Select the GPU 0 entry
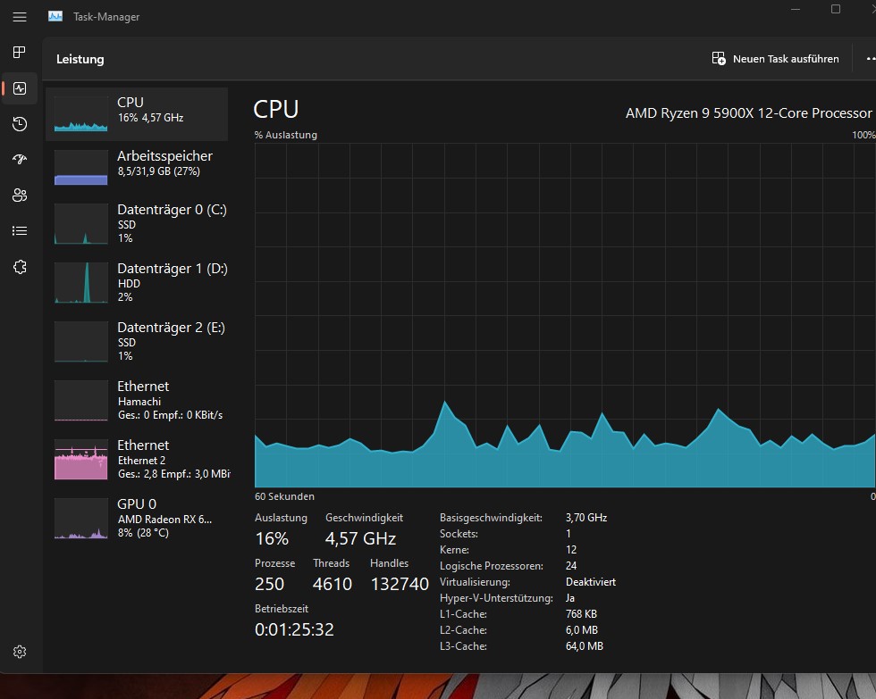This screenshot has height=699, width=876. click(x=137, y=519)
